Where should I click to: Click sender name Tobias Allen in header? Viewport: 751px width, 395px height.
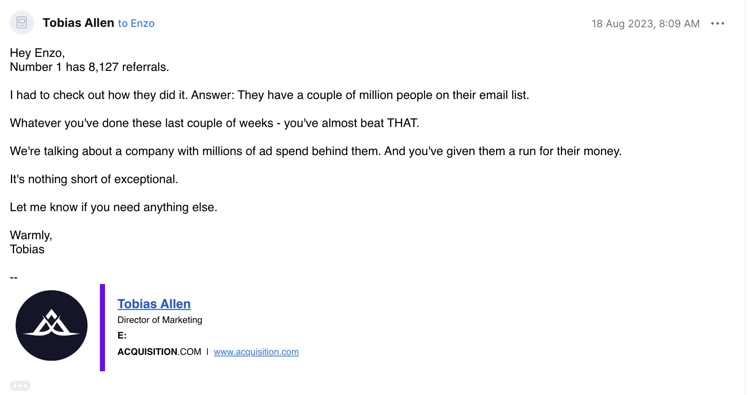[78, 23]
